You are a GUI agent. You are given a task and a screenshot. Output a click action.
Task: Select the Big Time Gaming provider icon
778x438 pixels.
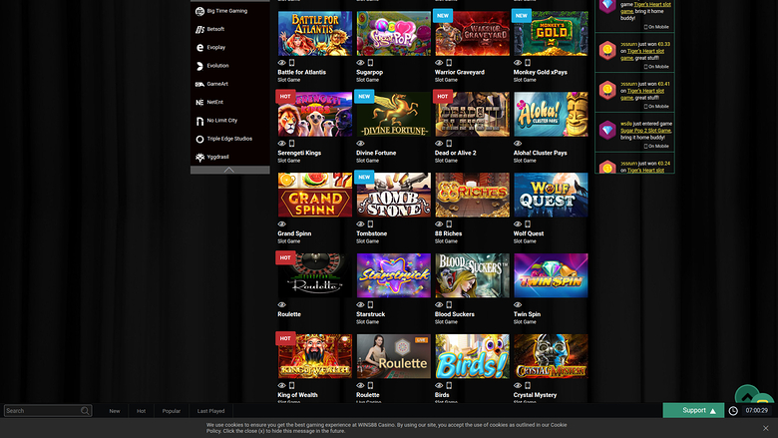(x=199, y=11)
